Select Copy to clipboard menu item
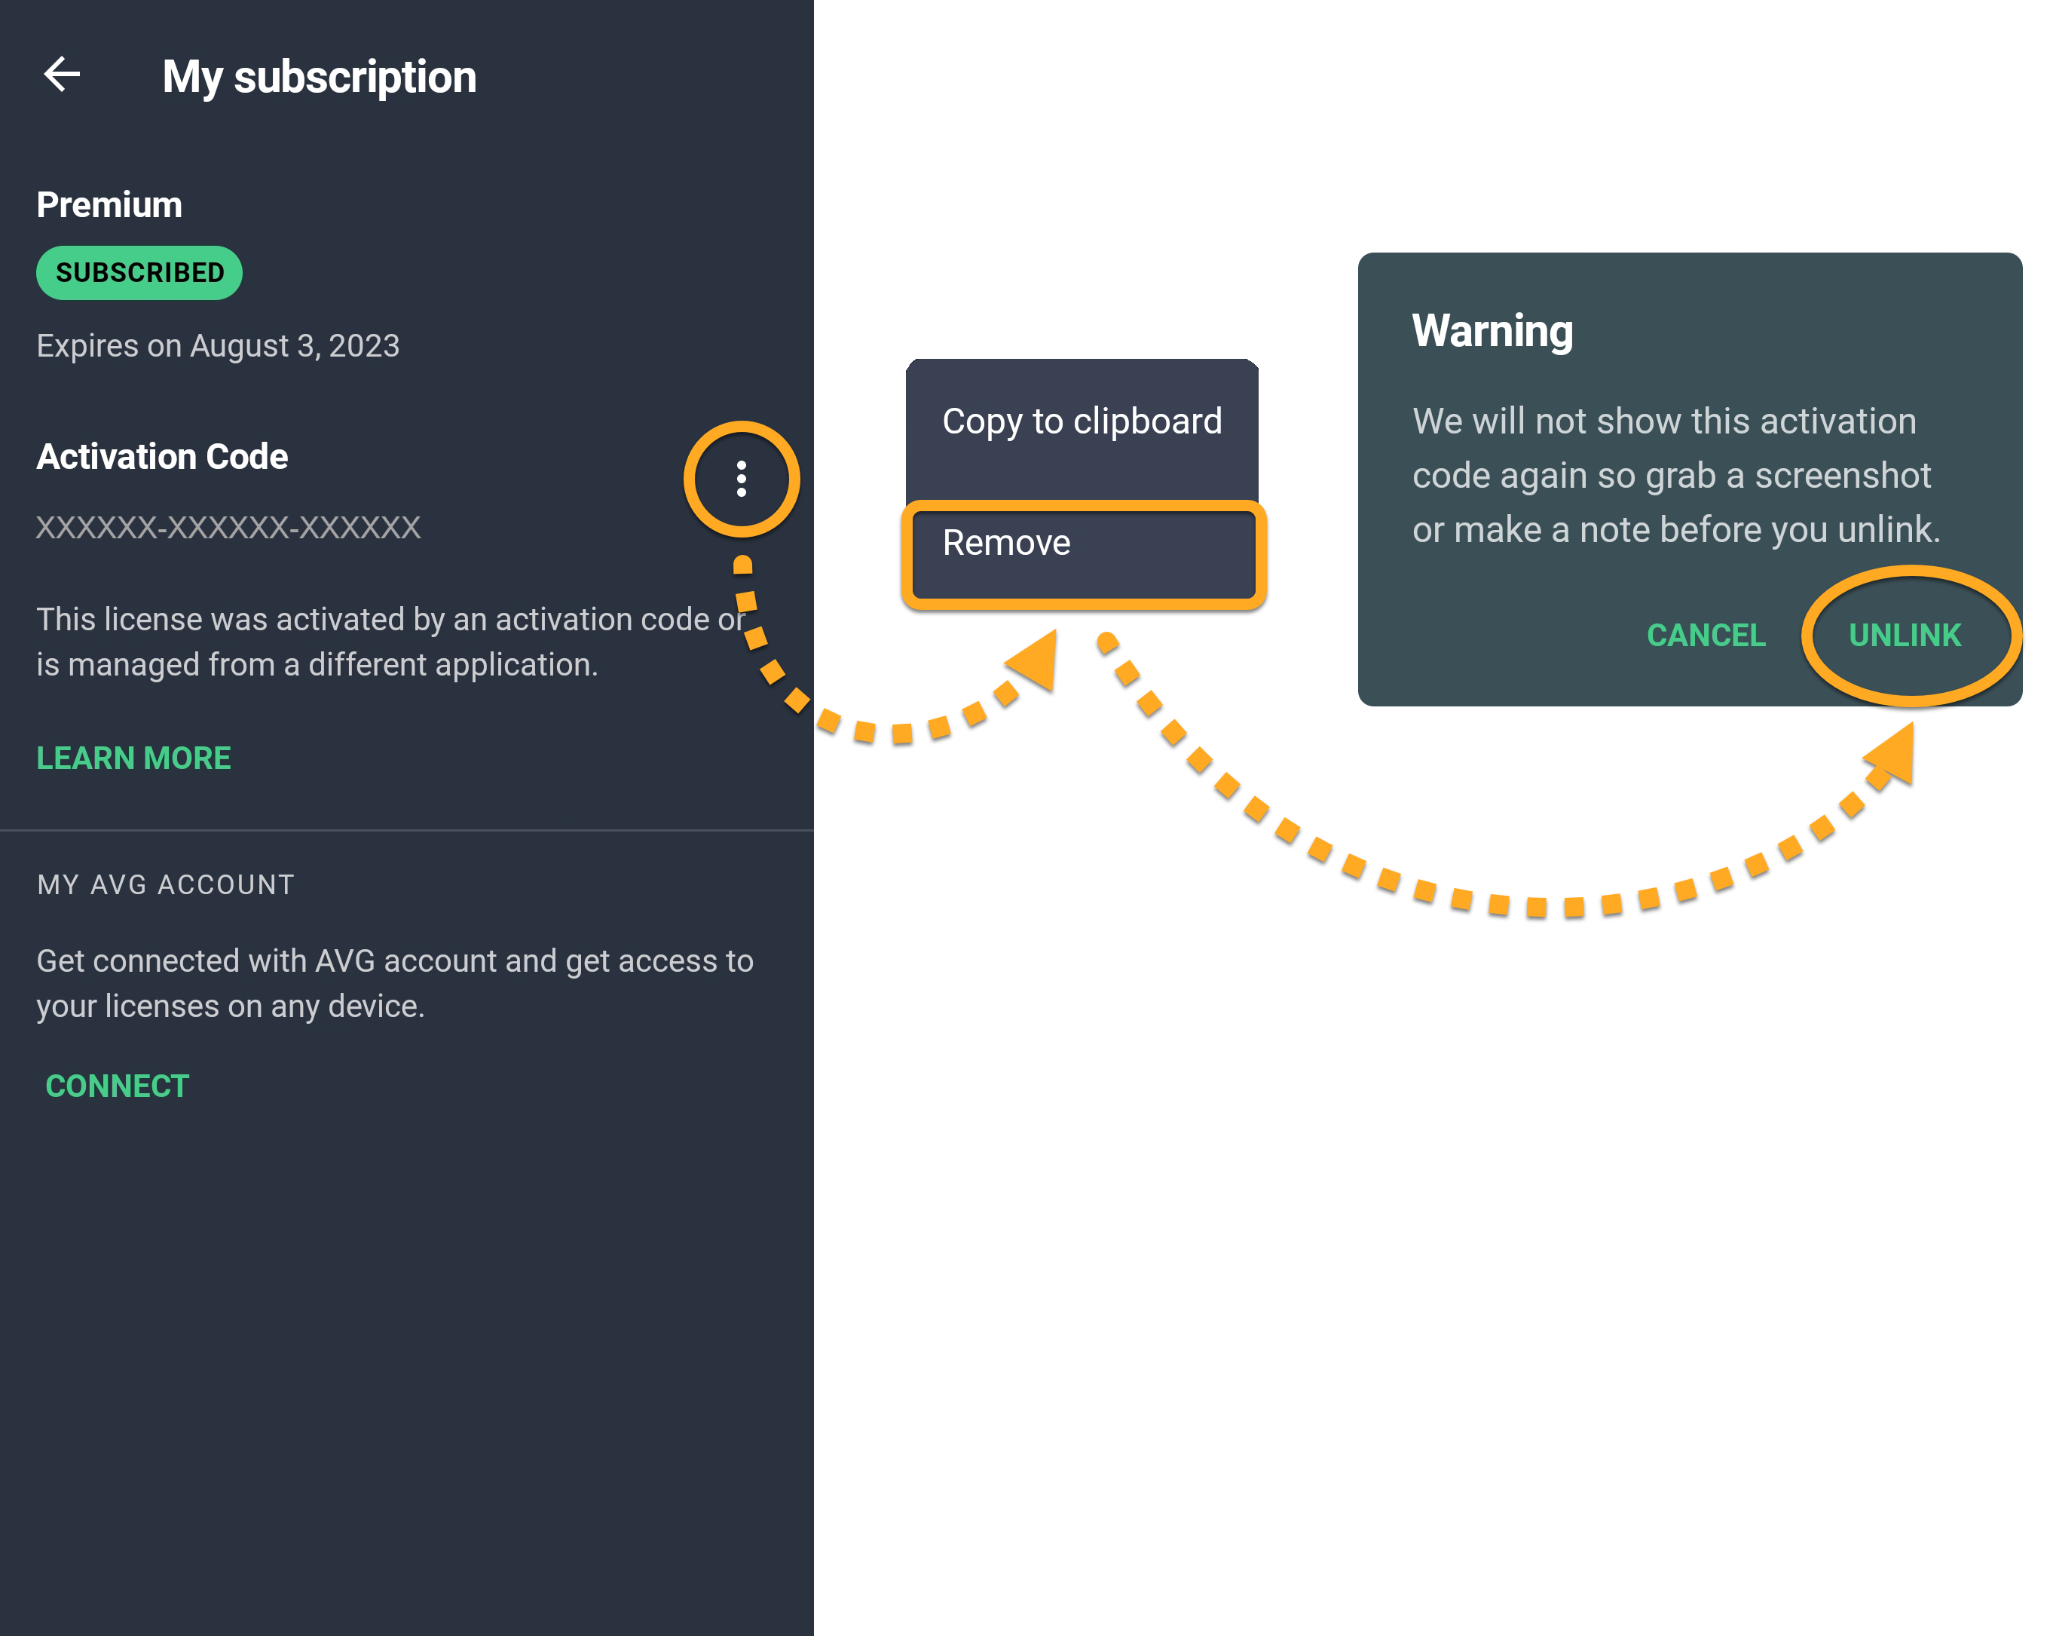The height and width of the screenshot is (1636, 2050). point(1081,421)
